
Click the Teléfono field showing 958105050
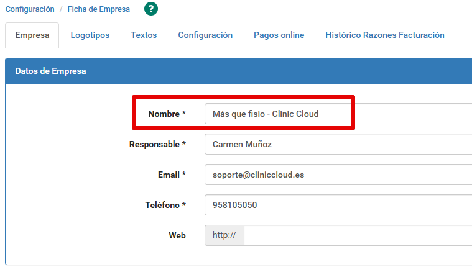[336, 205]
